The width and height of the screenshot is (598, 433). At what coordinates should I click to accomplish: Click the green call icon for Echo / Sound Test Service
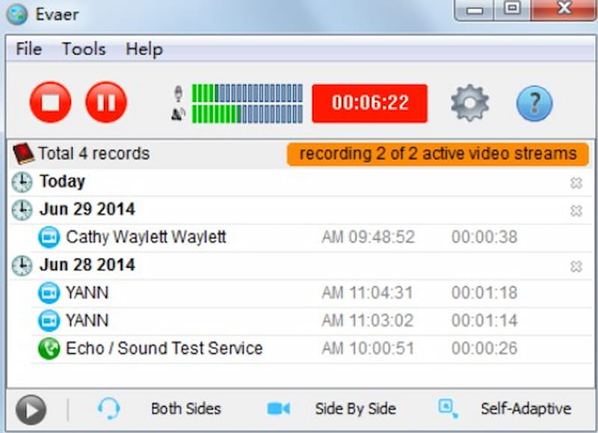click(x=49, y=348)
